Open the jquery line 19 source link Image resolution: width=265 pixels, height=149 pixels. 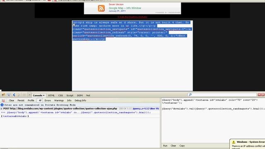point(146,108)
